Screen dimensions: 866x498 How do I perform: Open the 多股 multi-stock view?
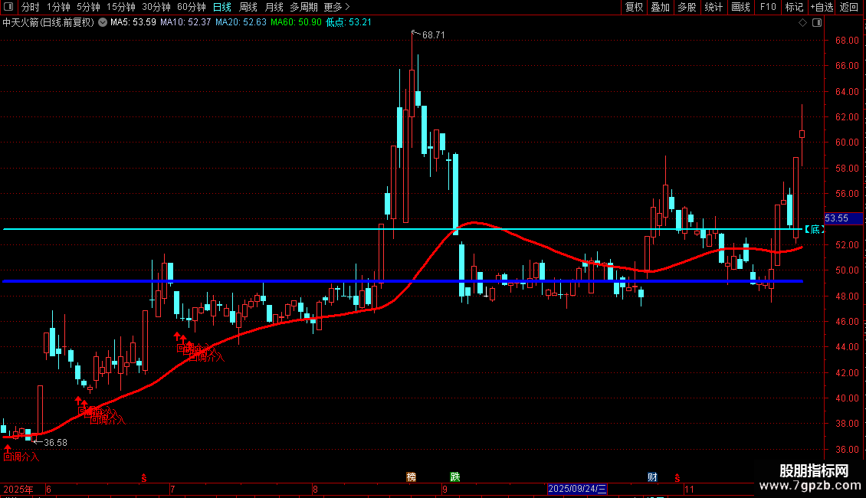point(687,7)
